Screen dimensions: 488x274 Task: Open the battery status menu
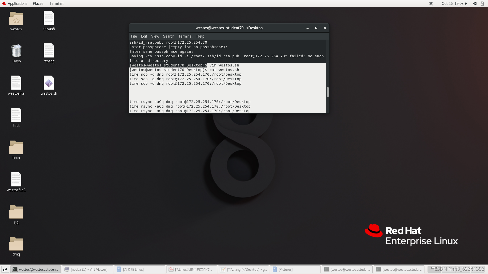[x=482, y=3]
